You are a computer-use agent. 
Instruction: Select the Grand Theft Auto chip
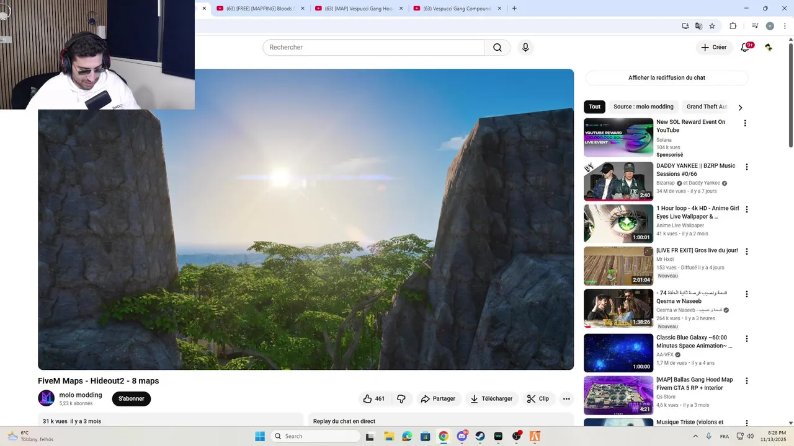(x=707, y=107)
